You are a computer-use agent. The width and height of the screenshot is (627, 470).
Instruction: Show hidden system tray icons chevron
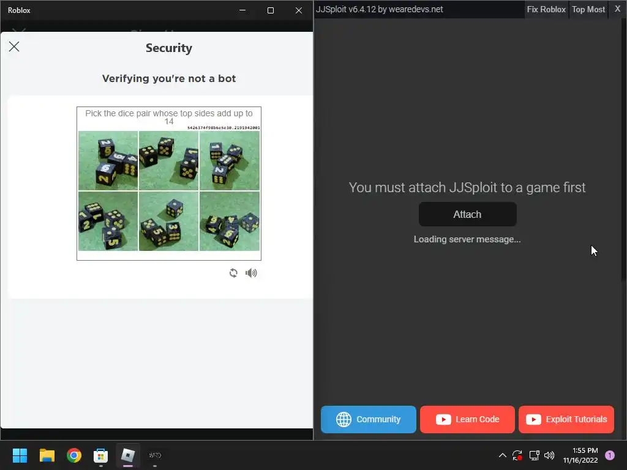[x=503, y=455]
